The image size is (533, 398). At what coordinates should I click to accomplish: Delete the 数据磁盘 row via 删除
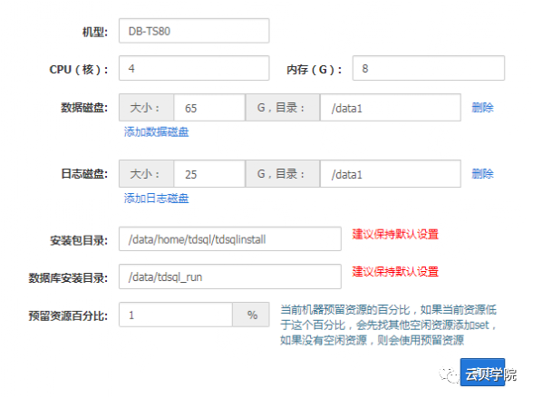pos(482,108)
